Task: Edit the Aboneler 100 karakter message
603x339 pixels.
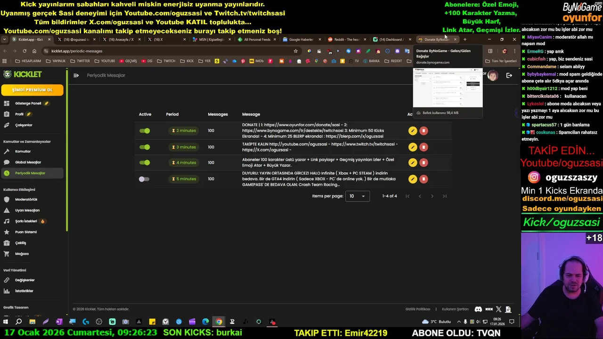Action: click(x=413, y=162)
